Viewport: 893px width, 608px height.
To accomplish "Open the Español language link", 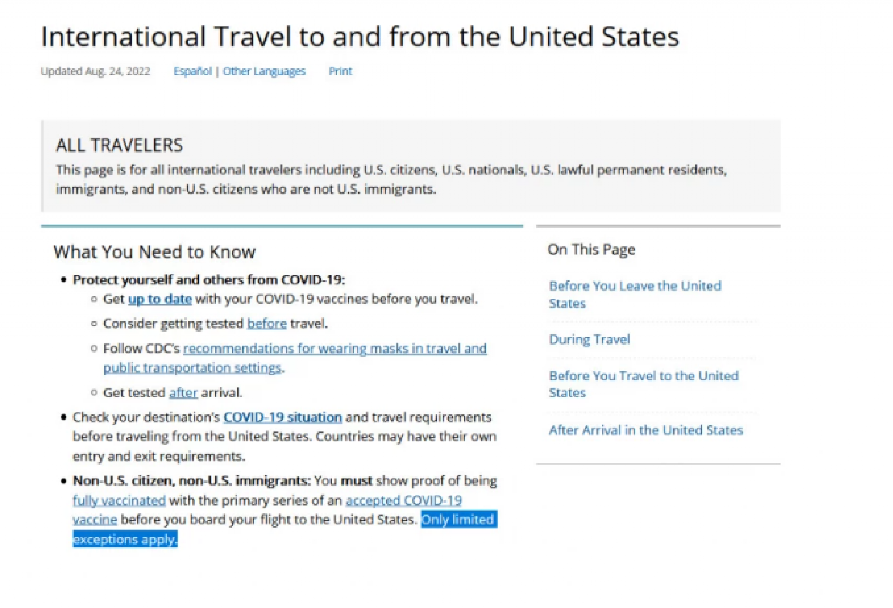I will coord(192,71).
